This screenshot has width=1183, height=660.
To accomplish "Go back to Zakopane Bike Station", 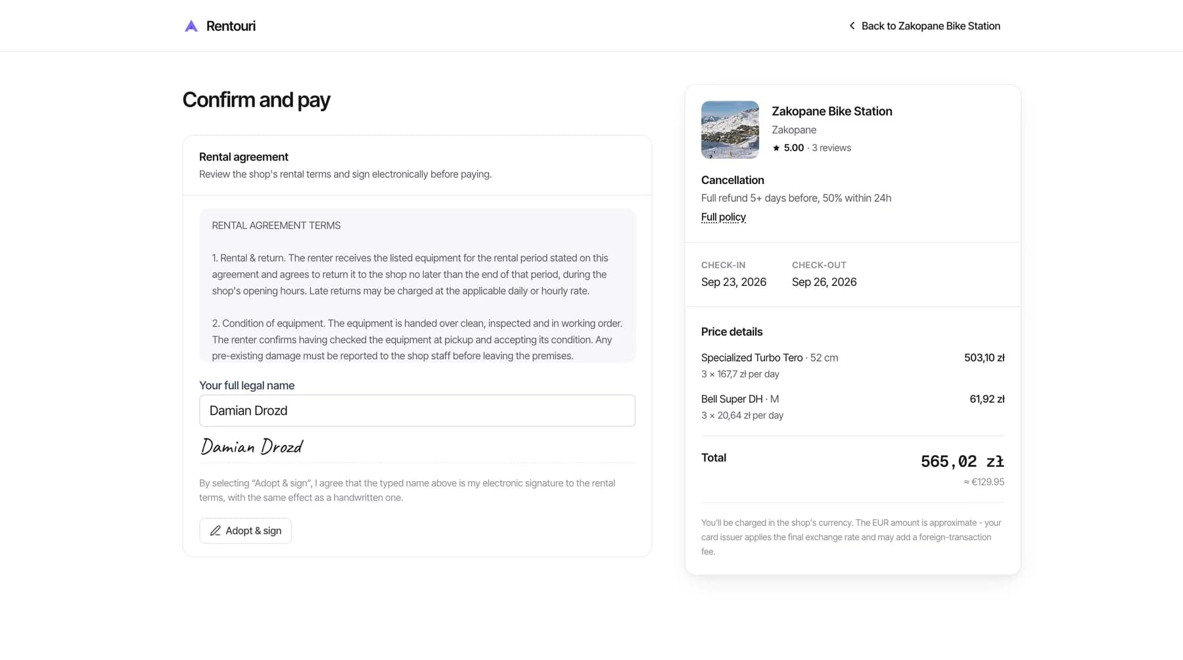I will 924,26.
